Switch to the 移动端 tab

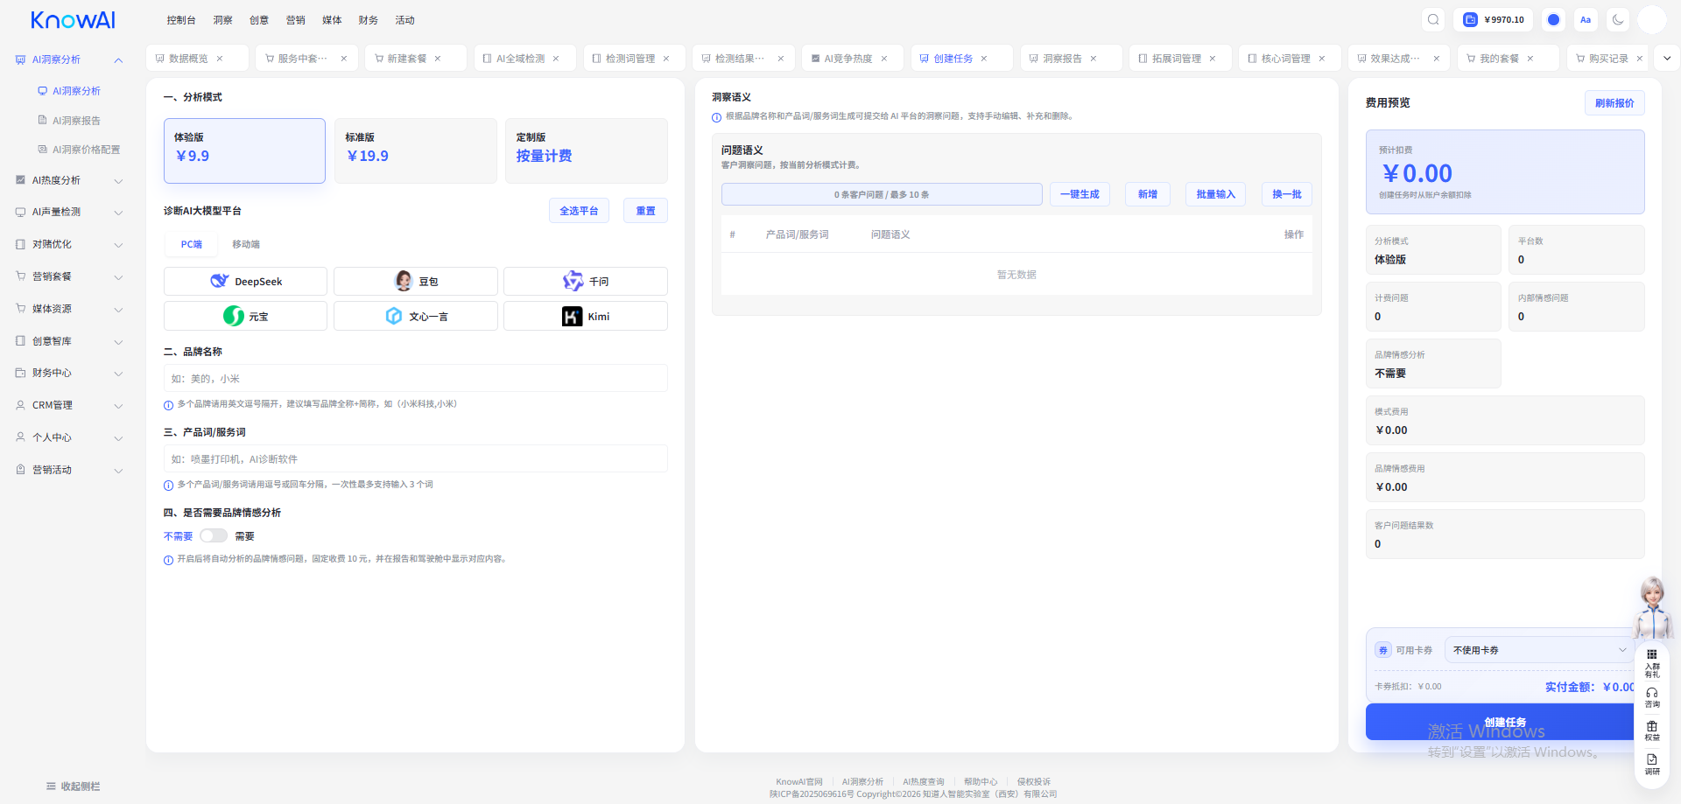(246, 244)
